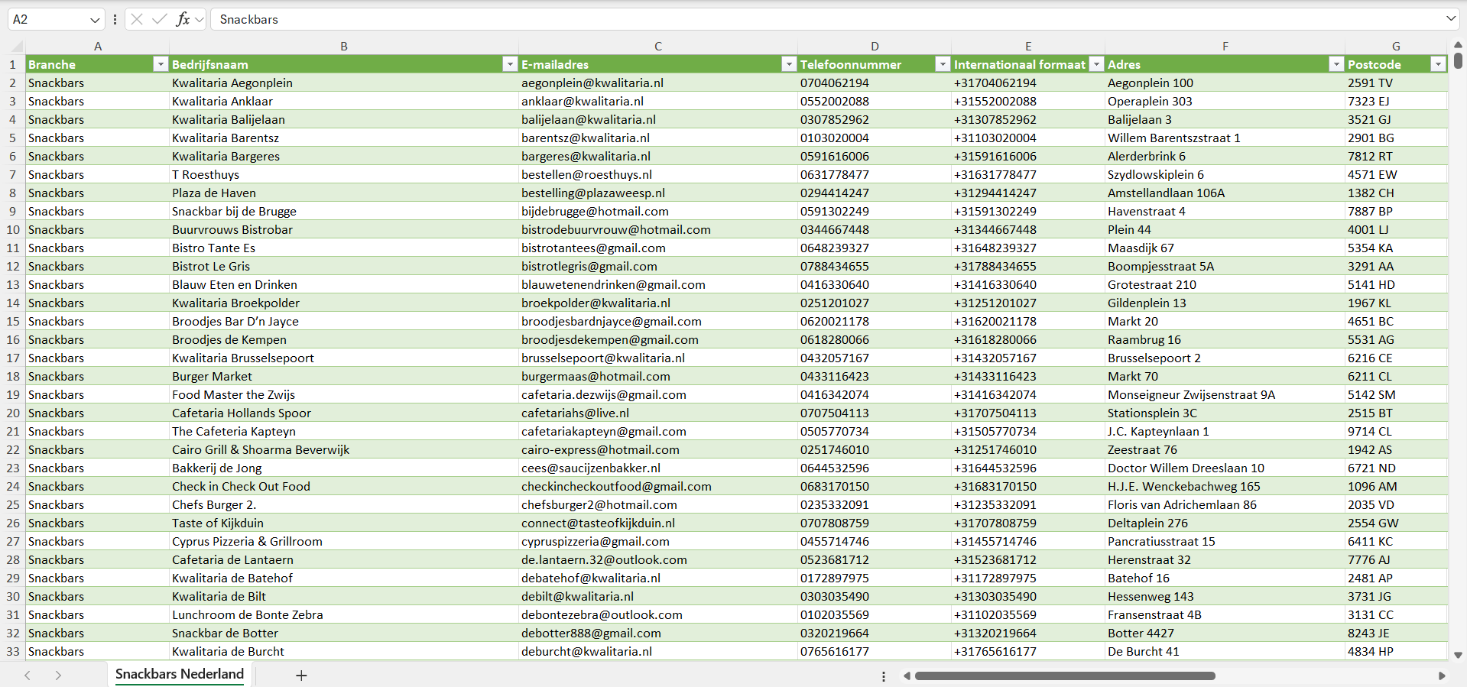Open the Postcode column filter dropdown
The height and width of the screenshot is (687, 1467).
[x=1438, y=64]
